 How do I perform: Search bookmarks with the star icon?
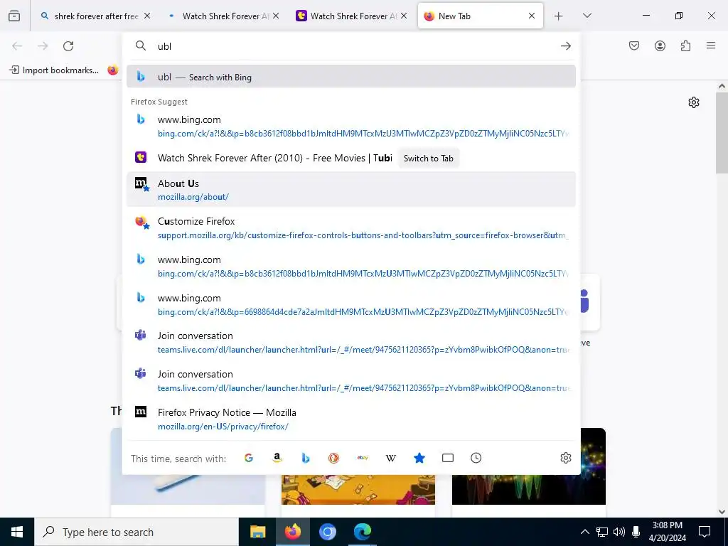point(419,459)
